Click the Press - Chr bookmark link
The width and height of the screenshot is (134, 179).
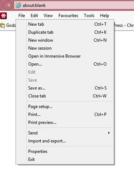coord(124,25)
